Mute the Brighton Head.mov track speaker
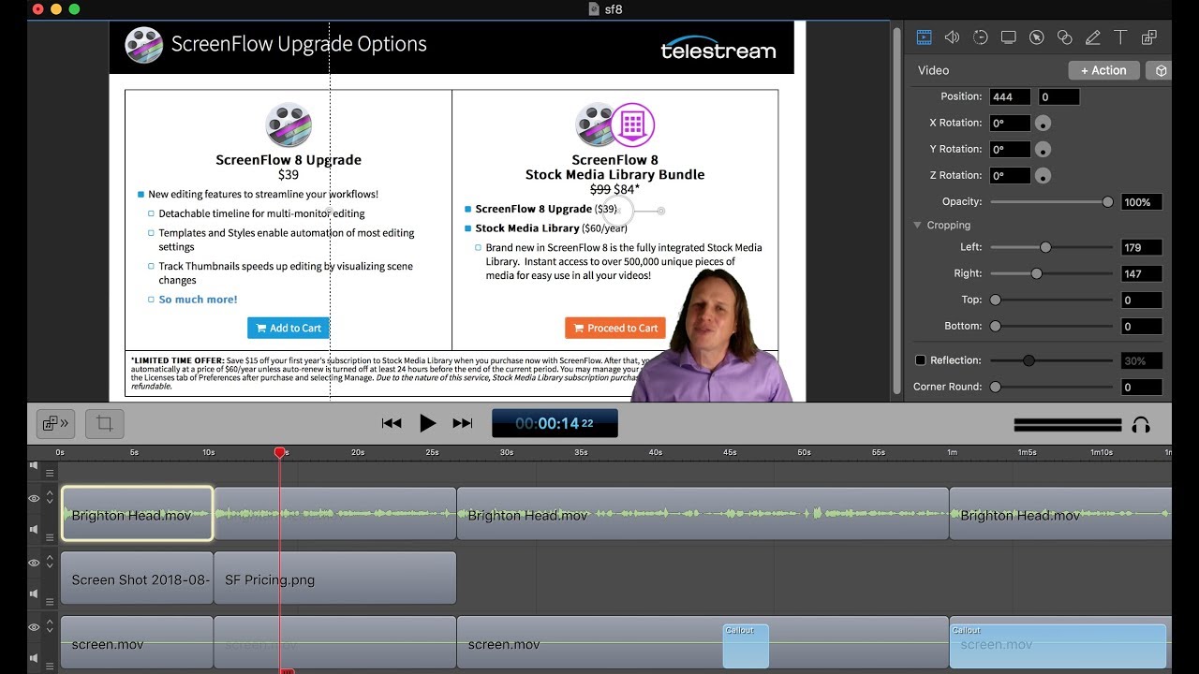Image resolution: width=1199 pixels, height=674 pixels. 34,529
